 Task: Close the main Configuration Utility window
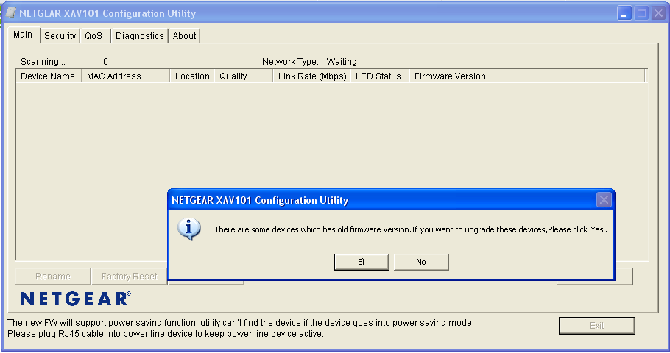[658, 13]
